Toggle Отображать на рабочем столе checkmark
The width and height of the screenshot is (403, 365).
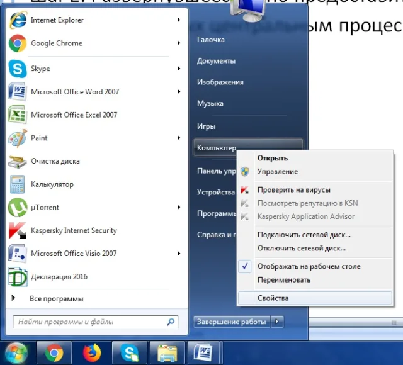(245, 266)
